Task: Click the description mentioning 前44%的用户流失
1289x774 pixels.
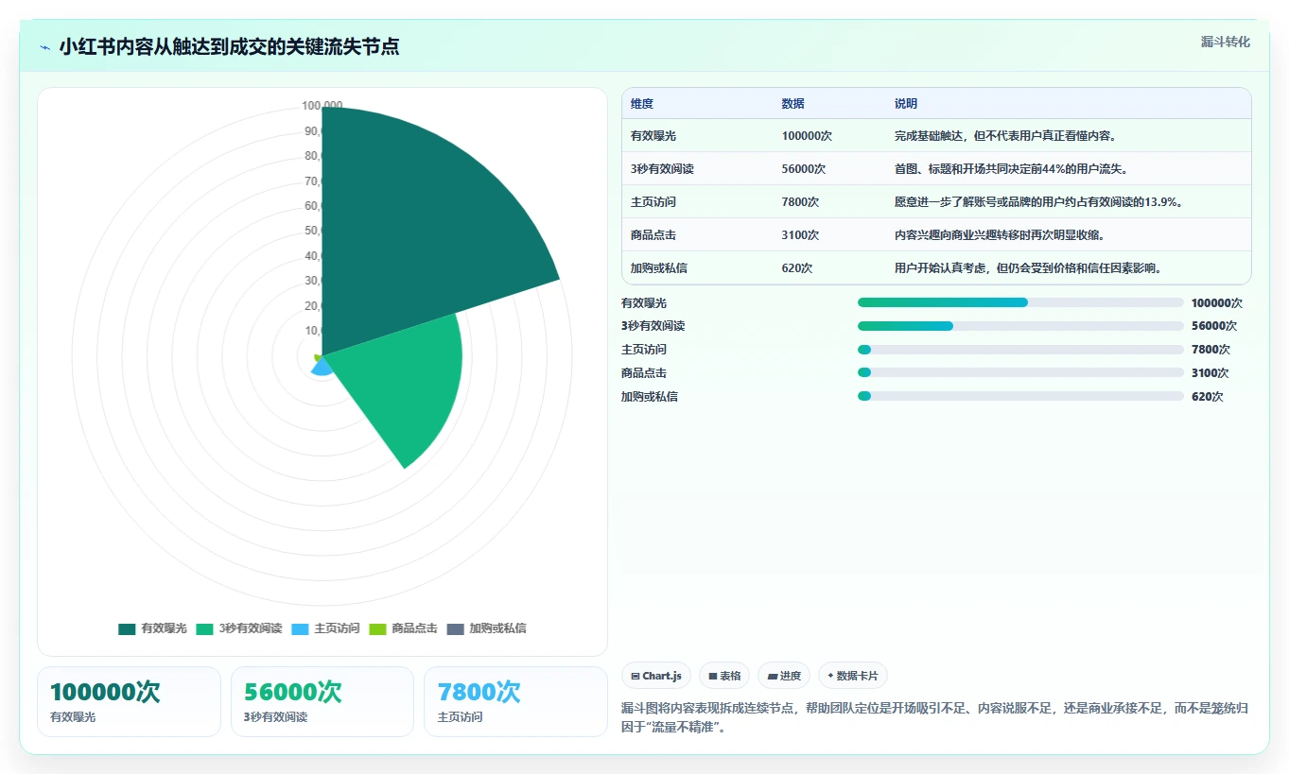Action: pyautogui.click(x=1011, y=169)
